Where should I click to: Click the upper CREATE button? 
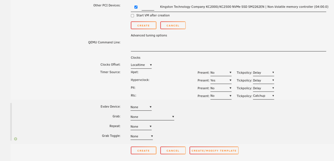tap(143, 25)
